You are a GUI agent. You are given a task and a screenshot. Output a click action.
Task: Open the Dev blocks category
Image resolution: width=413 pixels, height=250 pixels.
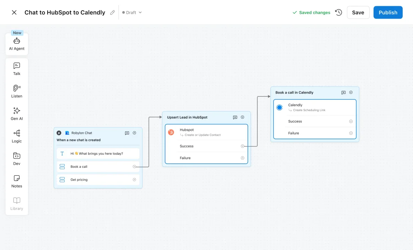pyautogui.click(x=17, y=159)
